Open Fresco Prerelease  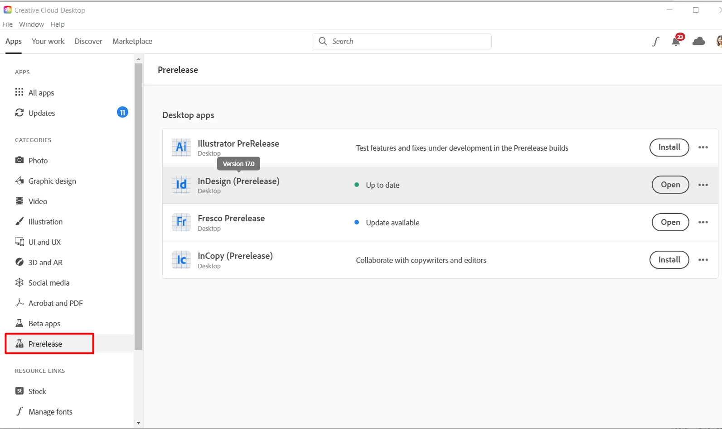[x=670, y=222]
